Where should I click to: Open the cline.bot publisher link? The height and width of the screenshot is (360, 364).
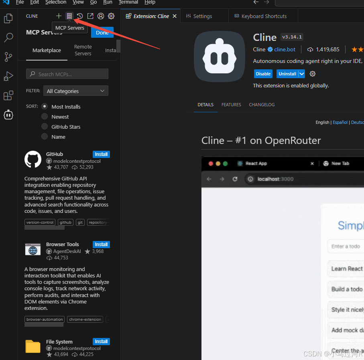[x=285, y=49]
